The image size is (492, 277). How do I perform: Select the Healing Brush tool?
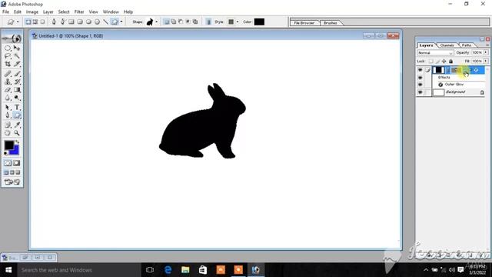click(x=8, y=74)
